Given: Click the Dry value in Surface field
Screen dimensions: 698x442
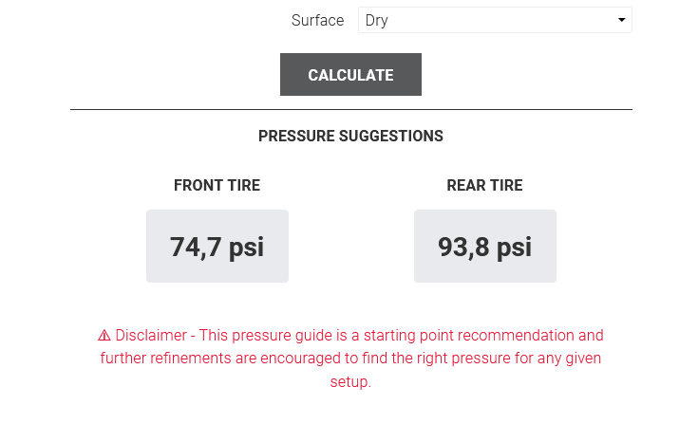Looking at the screenshot, I should coord(377,20).
